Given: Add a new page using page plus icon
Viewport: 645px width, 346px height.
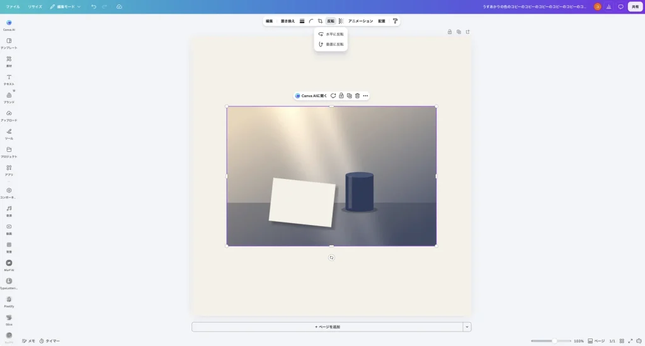Looking at the screenshot, I should (468, 32).
